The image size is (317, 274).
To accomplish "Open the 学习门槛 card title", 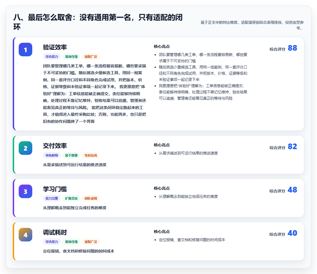I will 55,189.
